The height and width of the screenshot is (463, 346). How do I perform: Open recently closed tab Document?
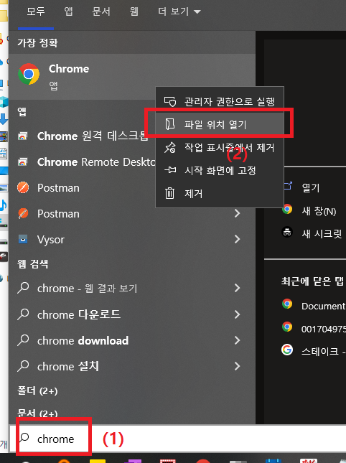pos(323,307)
